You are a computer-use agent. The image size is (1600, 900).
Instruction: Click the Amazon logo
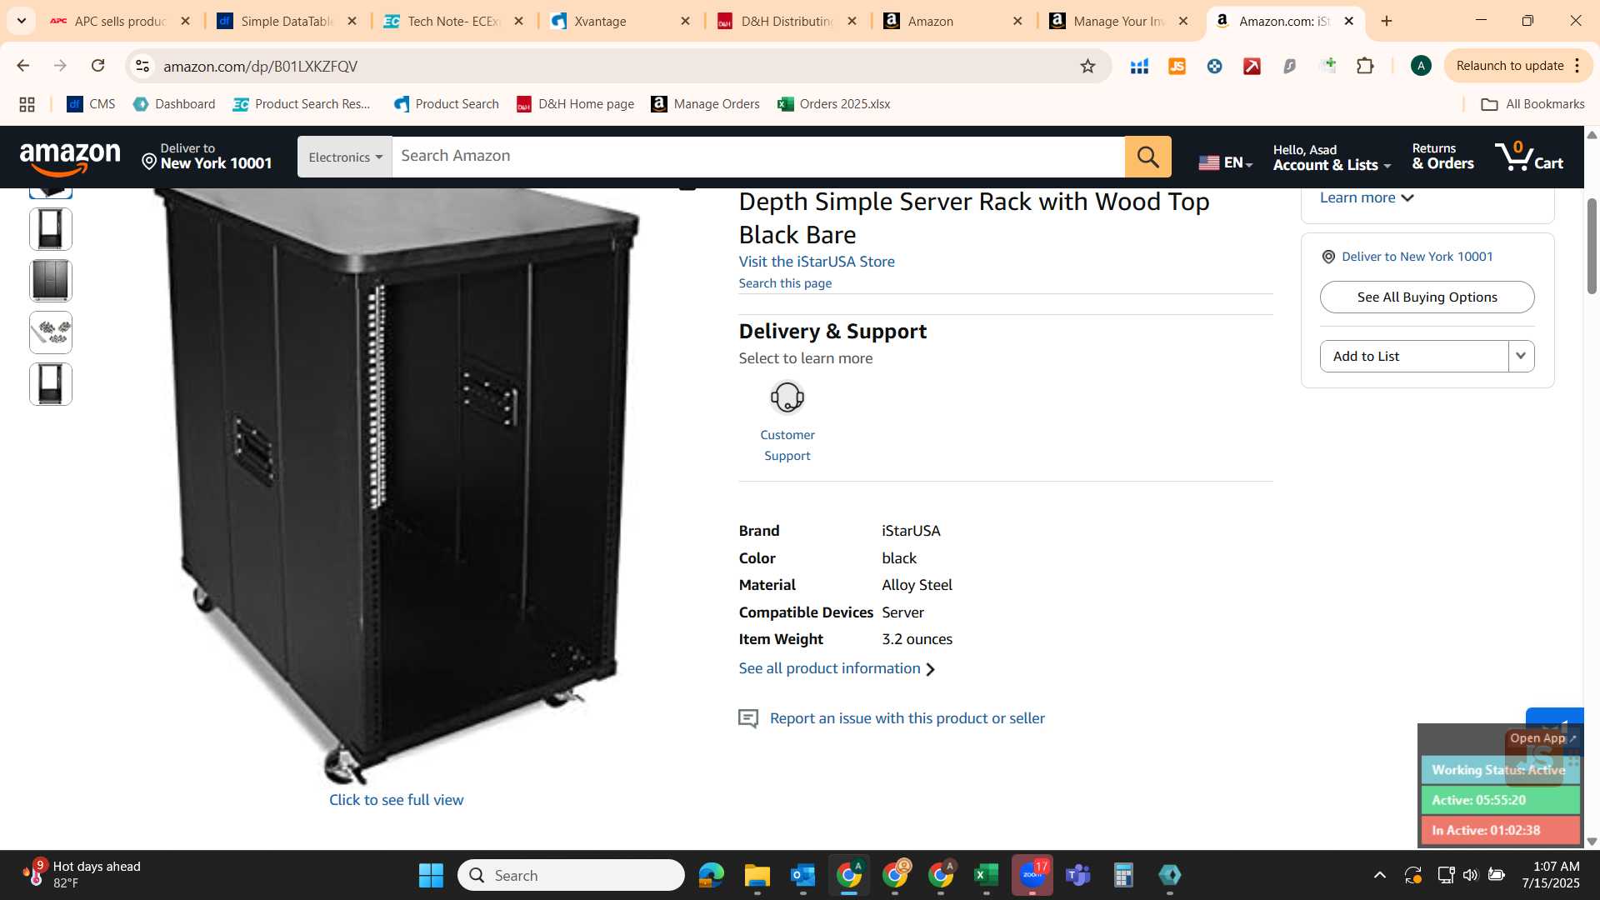pyautogui.click(x=70, y=157)
